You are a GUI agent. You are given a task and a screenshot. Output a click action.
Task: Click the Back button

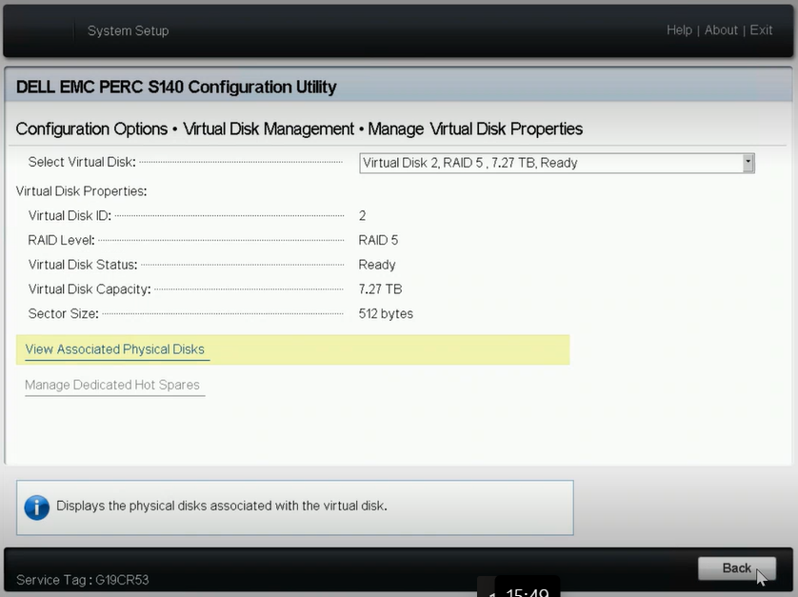click(736, 568)
